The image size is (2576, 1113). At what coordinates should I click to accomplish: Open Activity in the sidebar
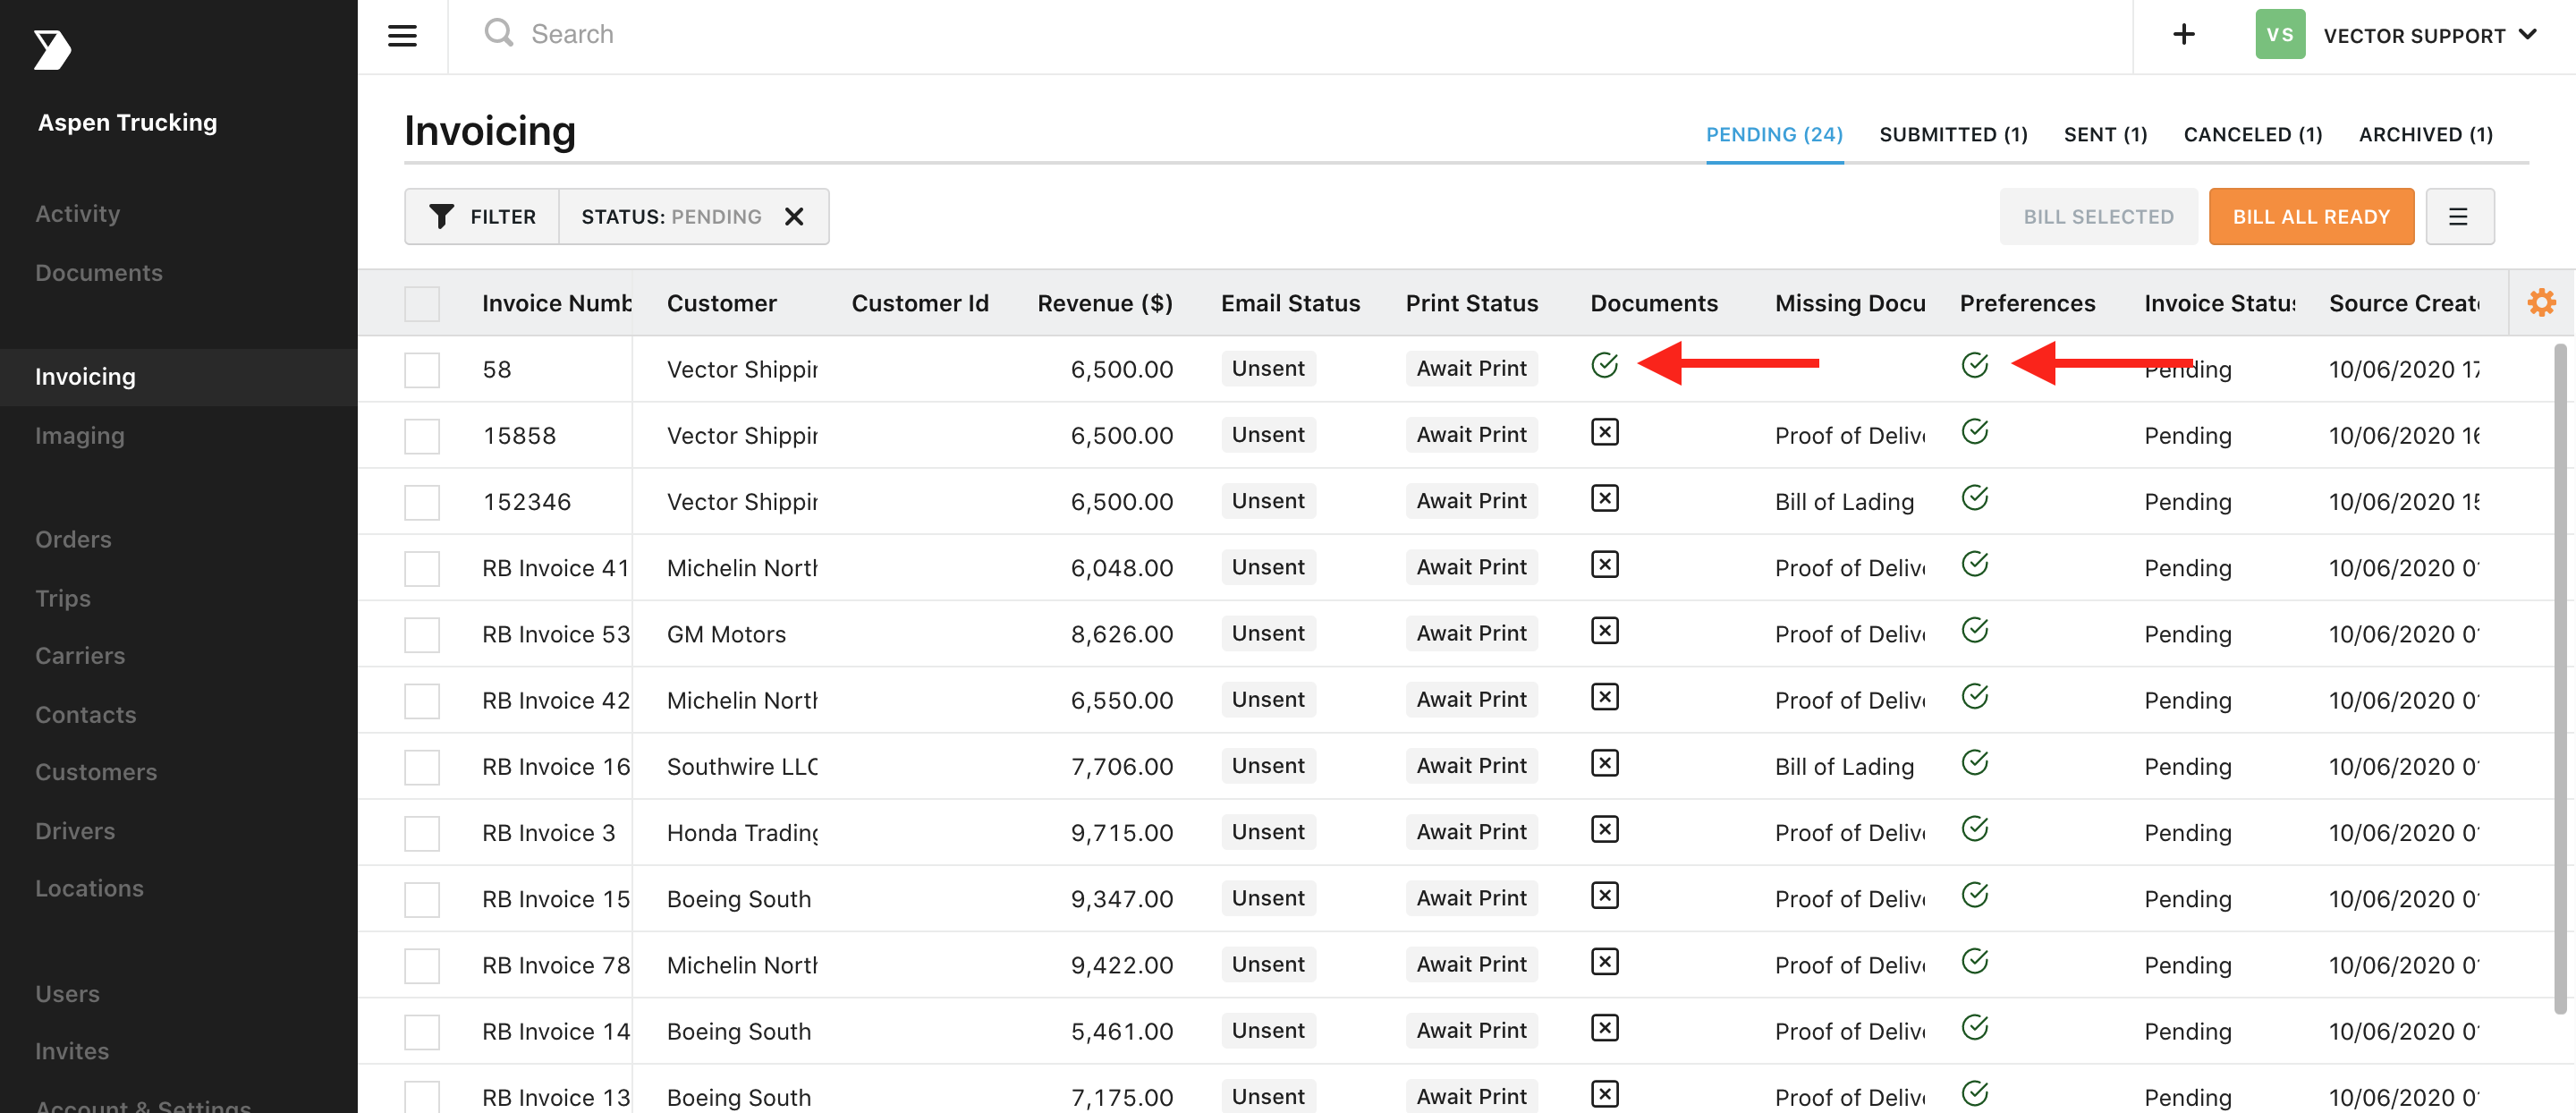point(78,214)
